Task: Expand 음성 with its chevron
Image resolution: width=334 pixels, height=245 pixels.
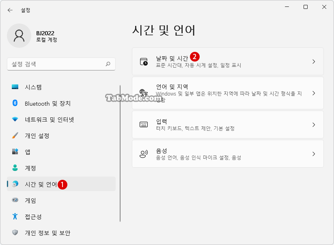Action: point(314,154)
